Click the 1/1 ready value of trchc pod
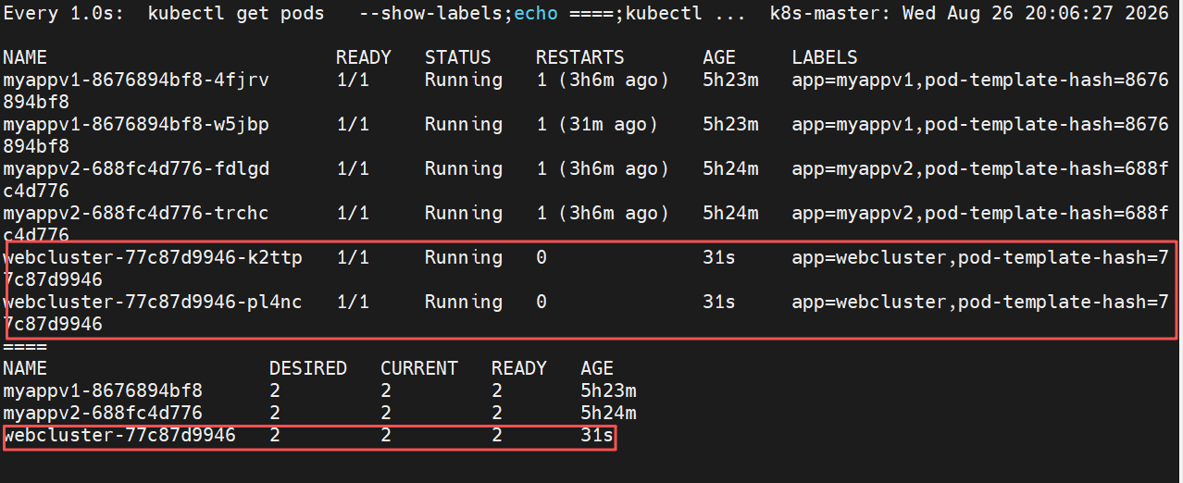 coord(353,214)
